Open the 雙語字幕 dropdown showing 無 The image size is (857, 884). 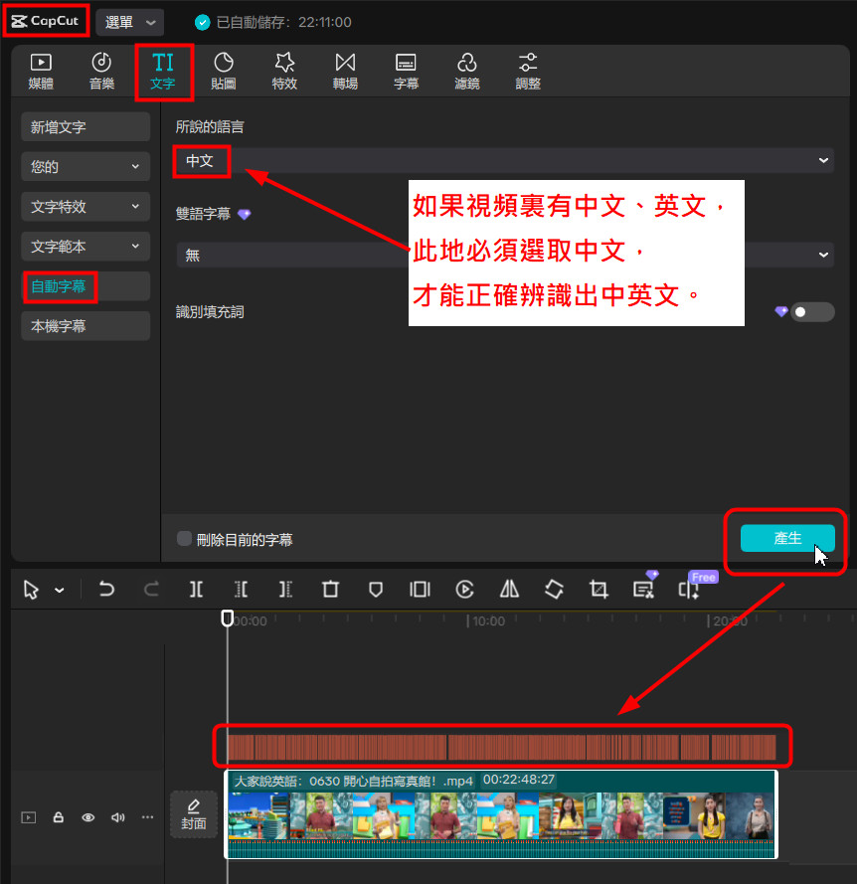(x=504, y=256)
